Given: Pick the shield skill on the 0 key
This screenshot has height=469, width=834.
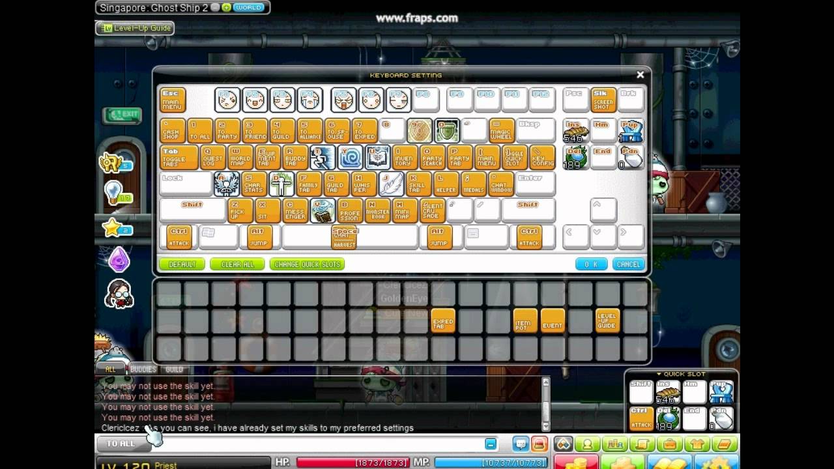Looking at the screenshot, I should click(446, 130).
